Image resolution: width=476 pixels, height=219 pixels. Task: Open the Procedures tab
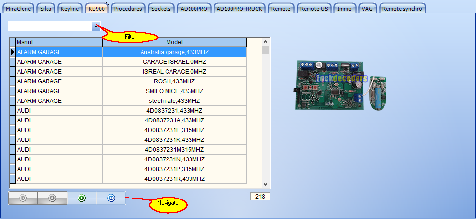(128, 9)
